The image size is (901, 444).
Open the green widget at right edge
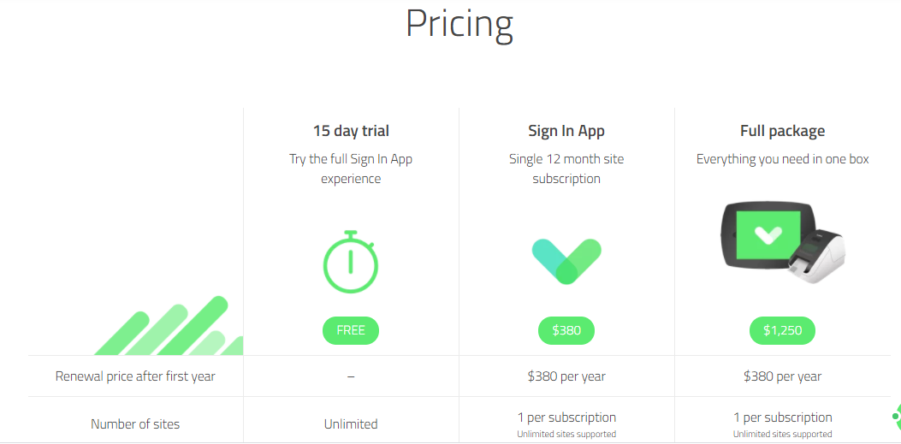click(x=896, y=417)
